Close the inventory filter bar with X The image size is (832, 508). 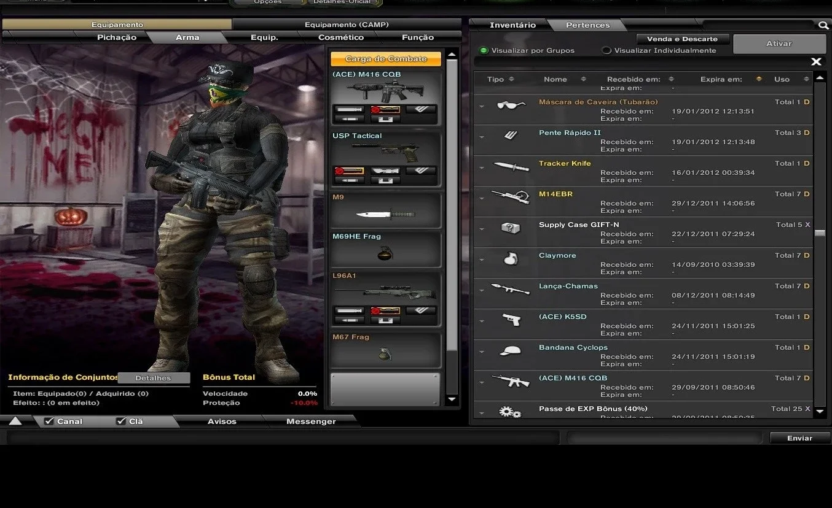[816, 61]
